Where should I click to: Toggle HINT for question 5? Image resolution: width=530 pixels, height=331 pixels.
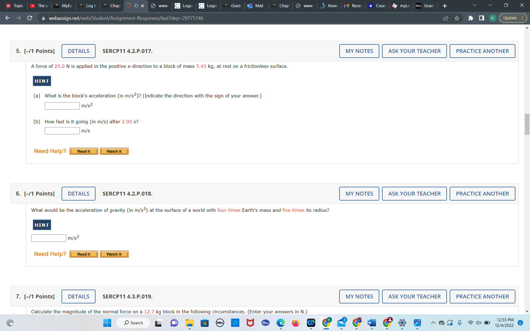click(42, 81)
